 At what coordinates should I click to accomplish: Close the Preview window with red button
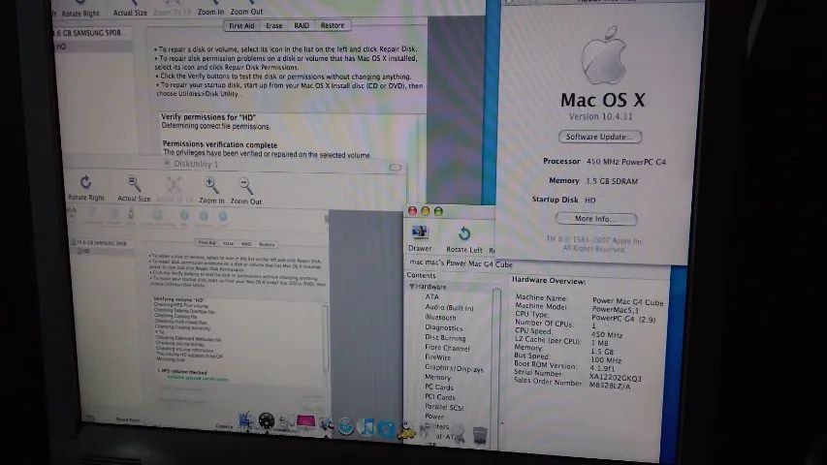click(412, 211)
